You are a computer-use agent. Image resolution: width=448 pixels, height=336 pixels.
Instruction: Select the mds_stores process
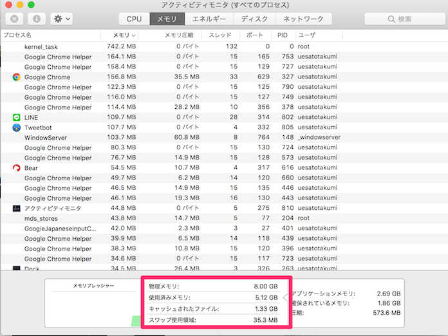point(224,218)
